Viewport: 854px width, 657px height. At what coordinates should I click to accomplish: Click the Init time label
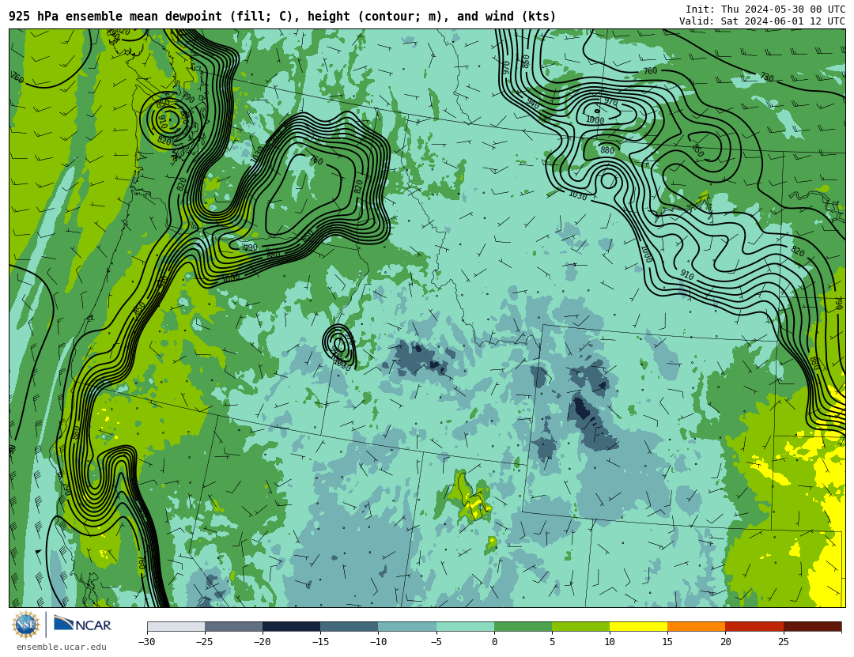765,9
